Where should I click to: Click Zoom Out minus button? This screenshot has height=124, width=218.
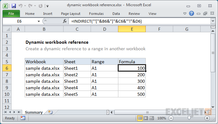pyautogui.click(x=171, y=118)
